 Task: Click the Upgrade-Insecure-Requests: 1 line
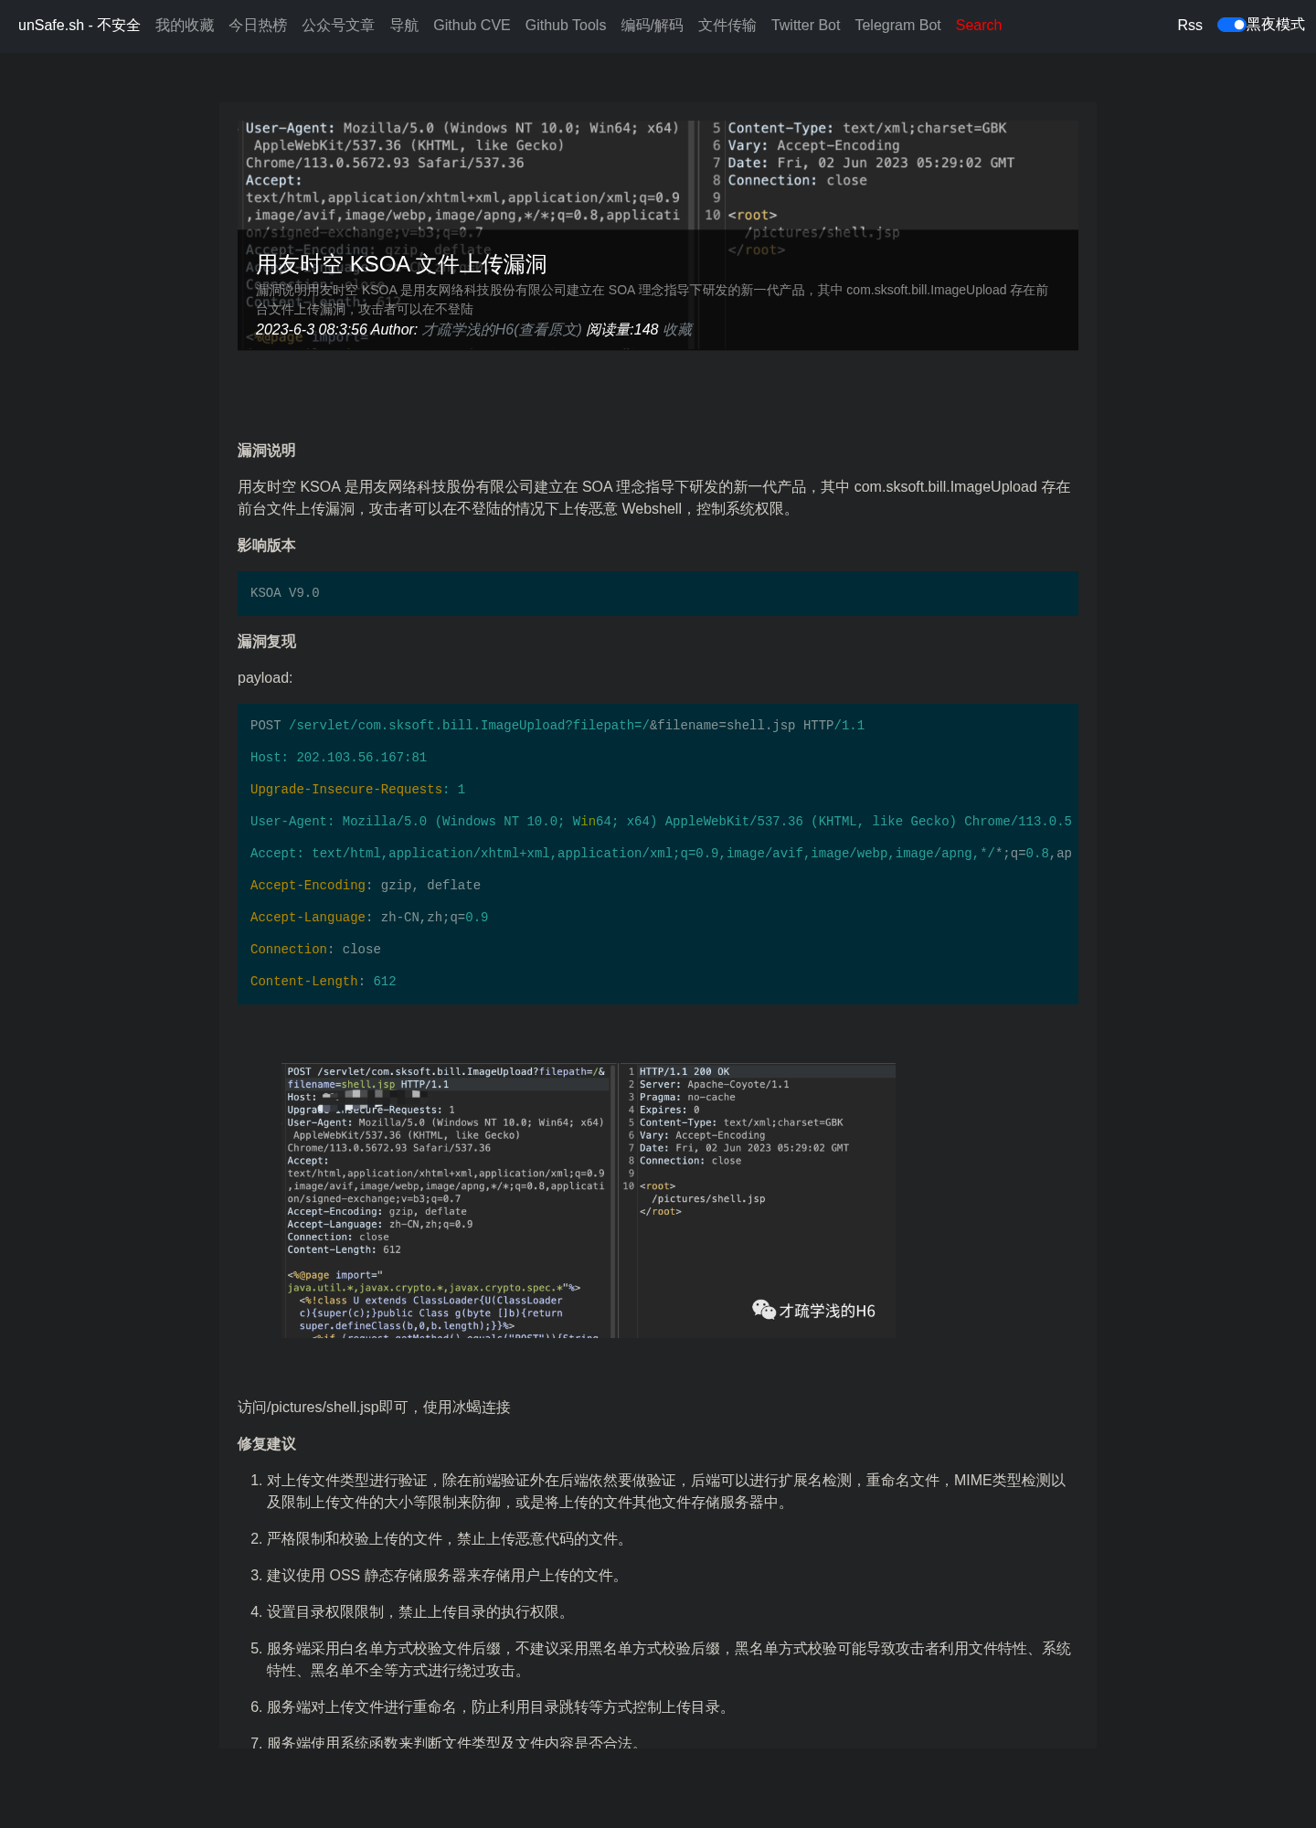pos(358,790)
